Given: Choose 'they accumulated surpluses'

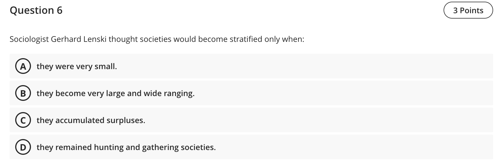Looking at the screenshot, I should pos(91,120).
